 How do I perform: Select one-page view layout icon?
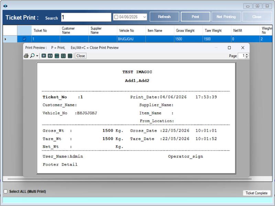click(44, 56)
